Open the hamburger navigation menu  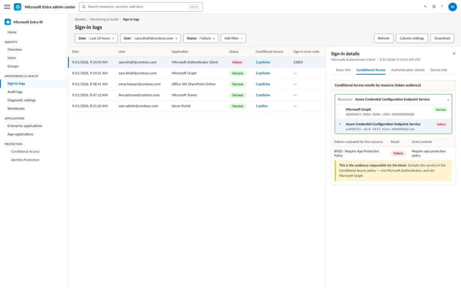click(x=7, y=7)
